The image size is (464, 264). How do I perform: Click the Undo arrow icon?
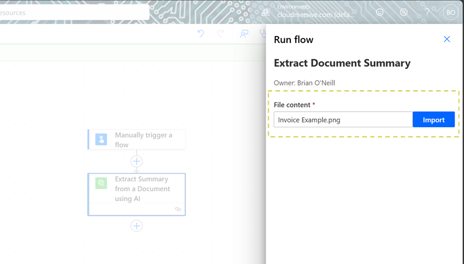[200, 33]
